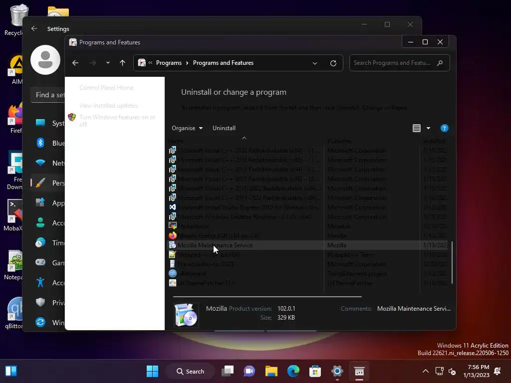Open Widgets panel from taskbar corner
This screenshot has height=383, width=511.
(x=11, y=371)
